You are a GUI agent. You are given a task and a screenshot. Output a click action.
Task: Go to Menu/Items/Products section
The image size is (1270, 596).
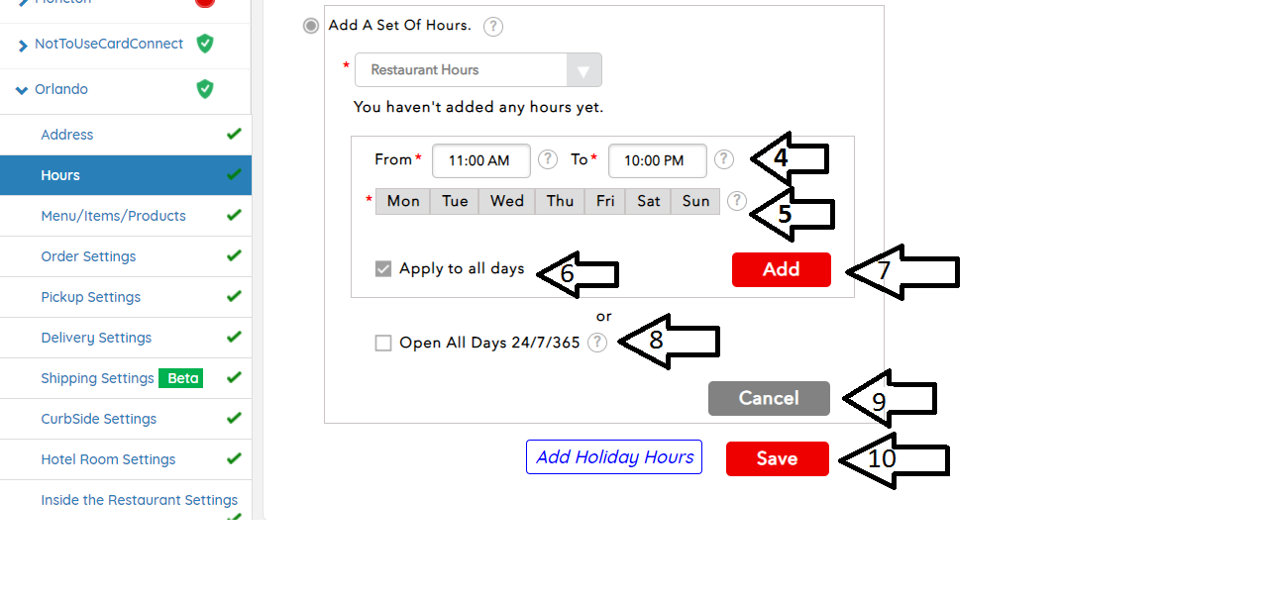click(113, 216)
